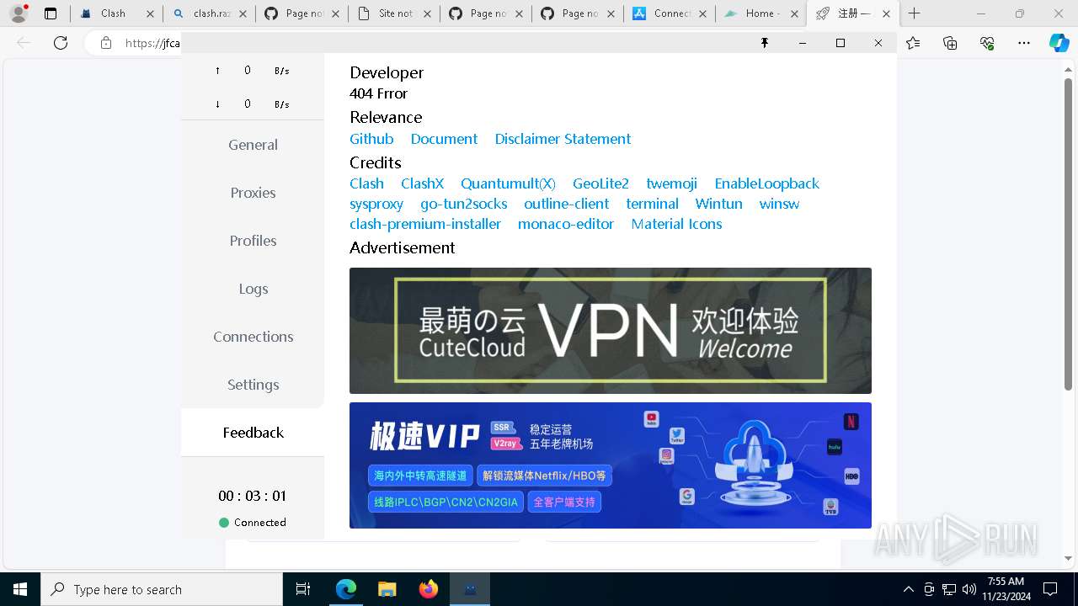Click the 00 : 03 : 01 connection timer

pyautogui.click(x=253, y=496)
